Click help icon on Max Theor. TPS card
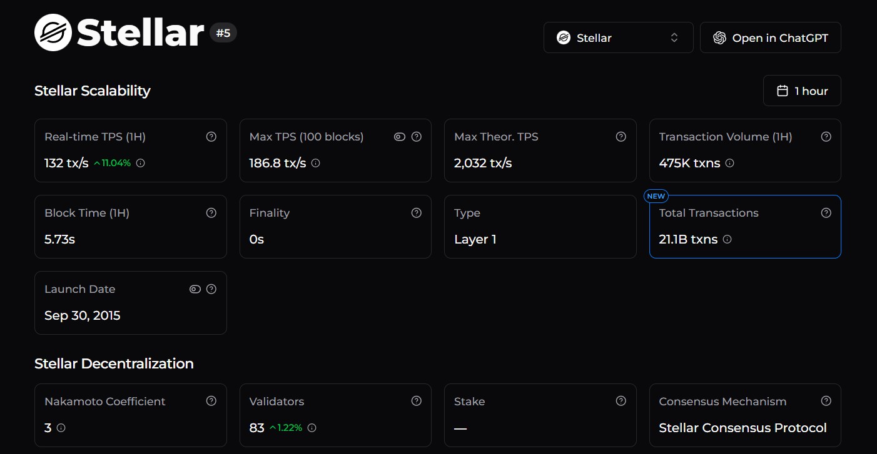The width and height of the screenshot is (877, 454). pyautogui.click(x=621, y=137)
